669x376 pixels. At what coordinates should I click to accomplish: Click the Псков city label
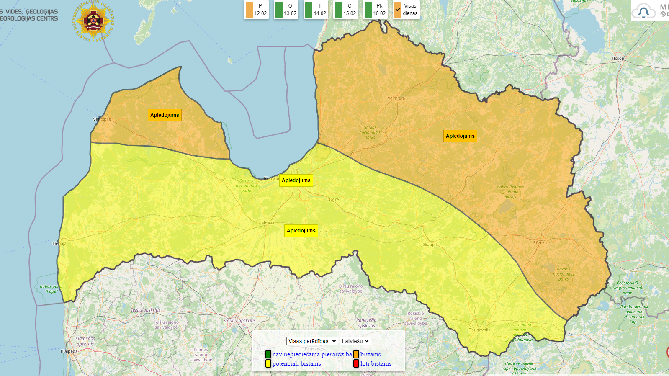point(618,58)
